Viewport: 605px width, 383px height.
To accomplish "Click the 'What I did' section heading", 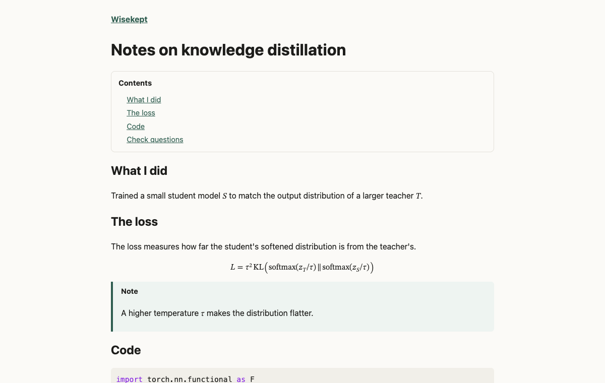I will point(139,171).
